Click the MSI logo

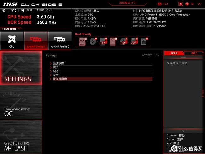pos(10,4)
